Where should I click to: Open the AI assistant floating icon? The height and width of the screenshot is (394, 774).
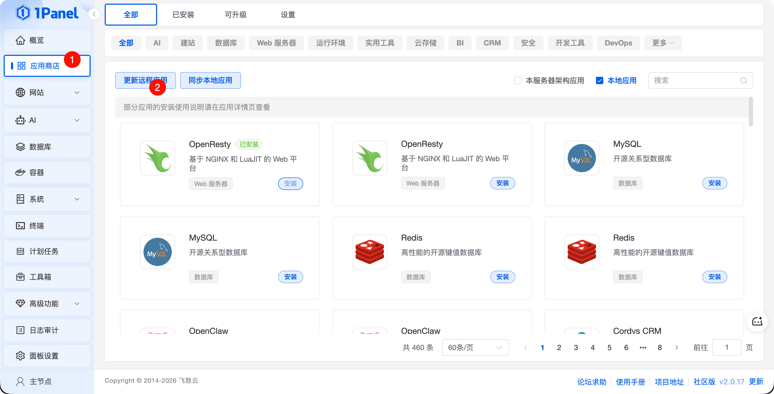(757, 321)
